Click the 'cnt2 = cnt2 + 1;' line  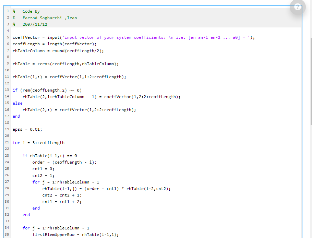point(62,195)
